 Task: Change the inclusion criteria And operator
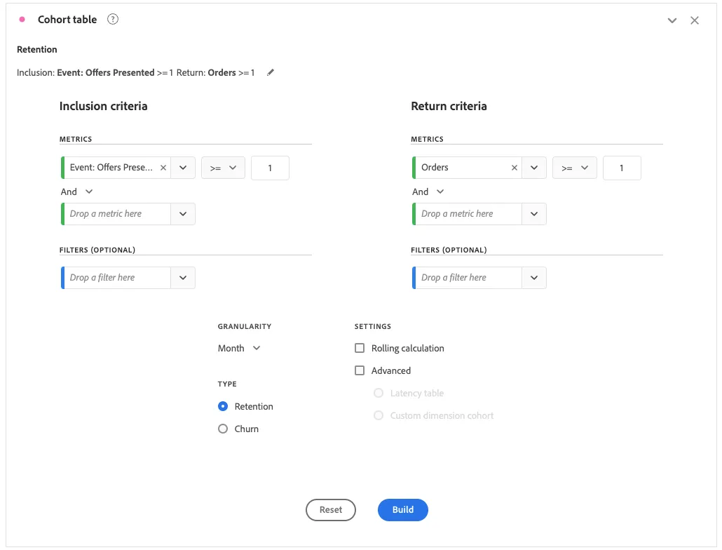coord(77,192)
